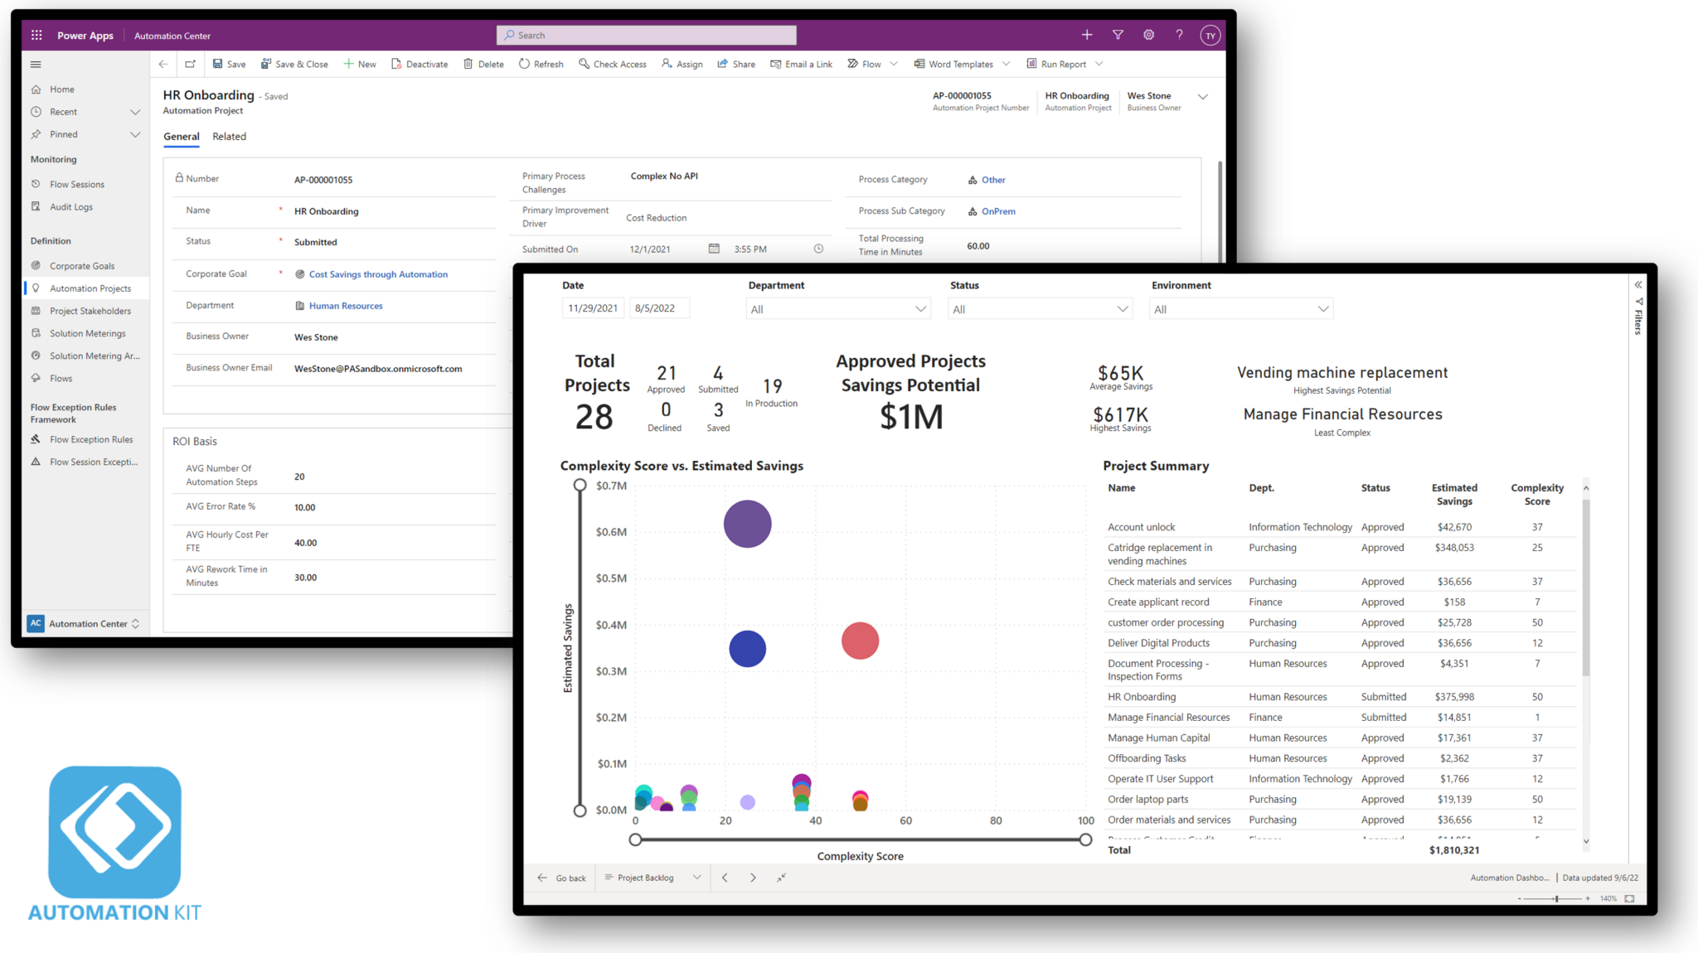Open the Project Backlog page dropdown
Viewport: 1698px width, 953px height.
coord(697,877)
